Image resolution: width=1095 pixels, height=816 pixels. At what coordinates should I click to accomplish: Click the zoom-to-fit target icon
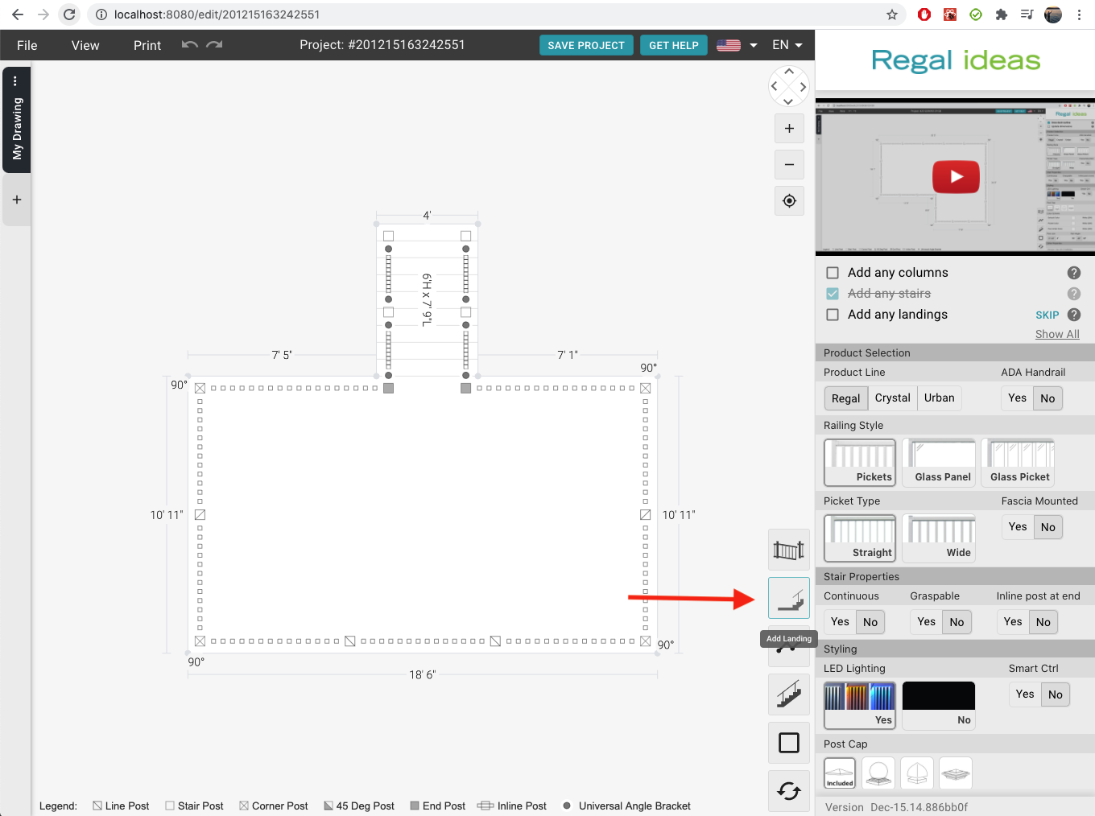[788, 200]
